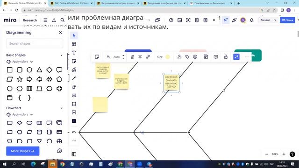Select the Sticky note tool

coord(74,61)
